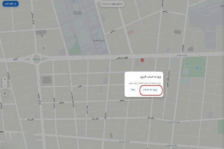
Task: Select the red building on بزرگمهر street
Action: pos(130,32)
